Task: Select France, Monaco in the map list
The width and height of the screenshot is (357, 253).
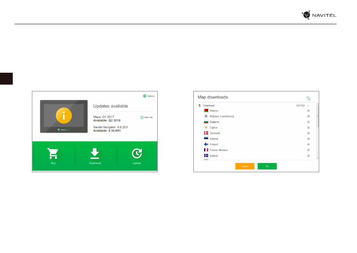Action: 219,150
